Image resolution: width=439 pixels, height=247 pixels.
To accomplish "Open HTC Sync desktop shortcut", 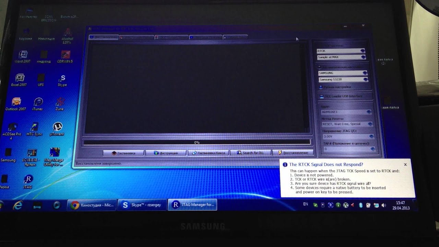I will 34,129.
